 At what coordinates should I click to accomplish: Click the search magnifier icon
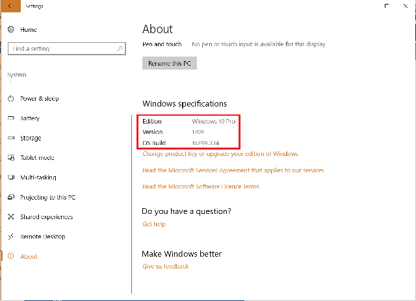[120, 49]
